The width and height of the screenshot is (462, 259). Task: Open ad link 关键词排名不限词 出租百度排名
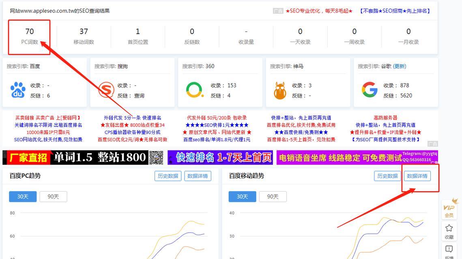48,125
